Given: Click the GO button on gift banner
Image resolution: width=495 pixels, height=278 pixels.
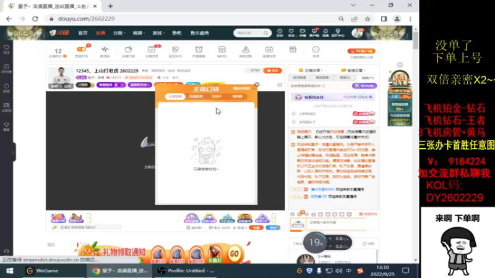Looking at the screenshot, I should point(235,253).
